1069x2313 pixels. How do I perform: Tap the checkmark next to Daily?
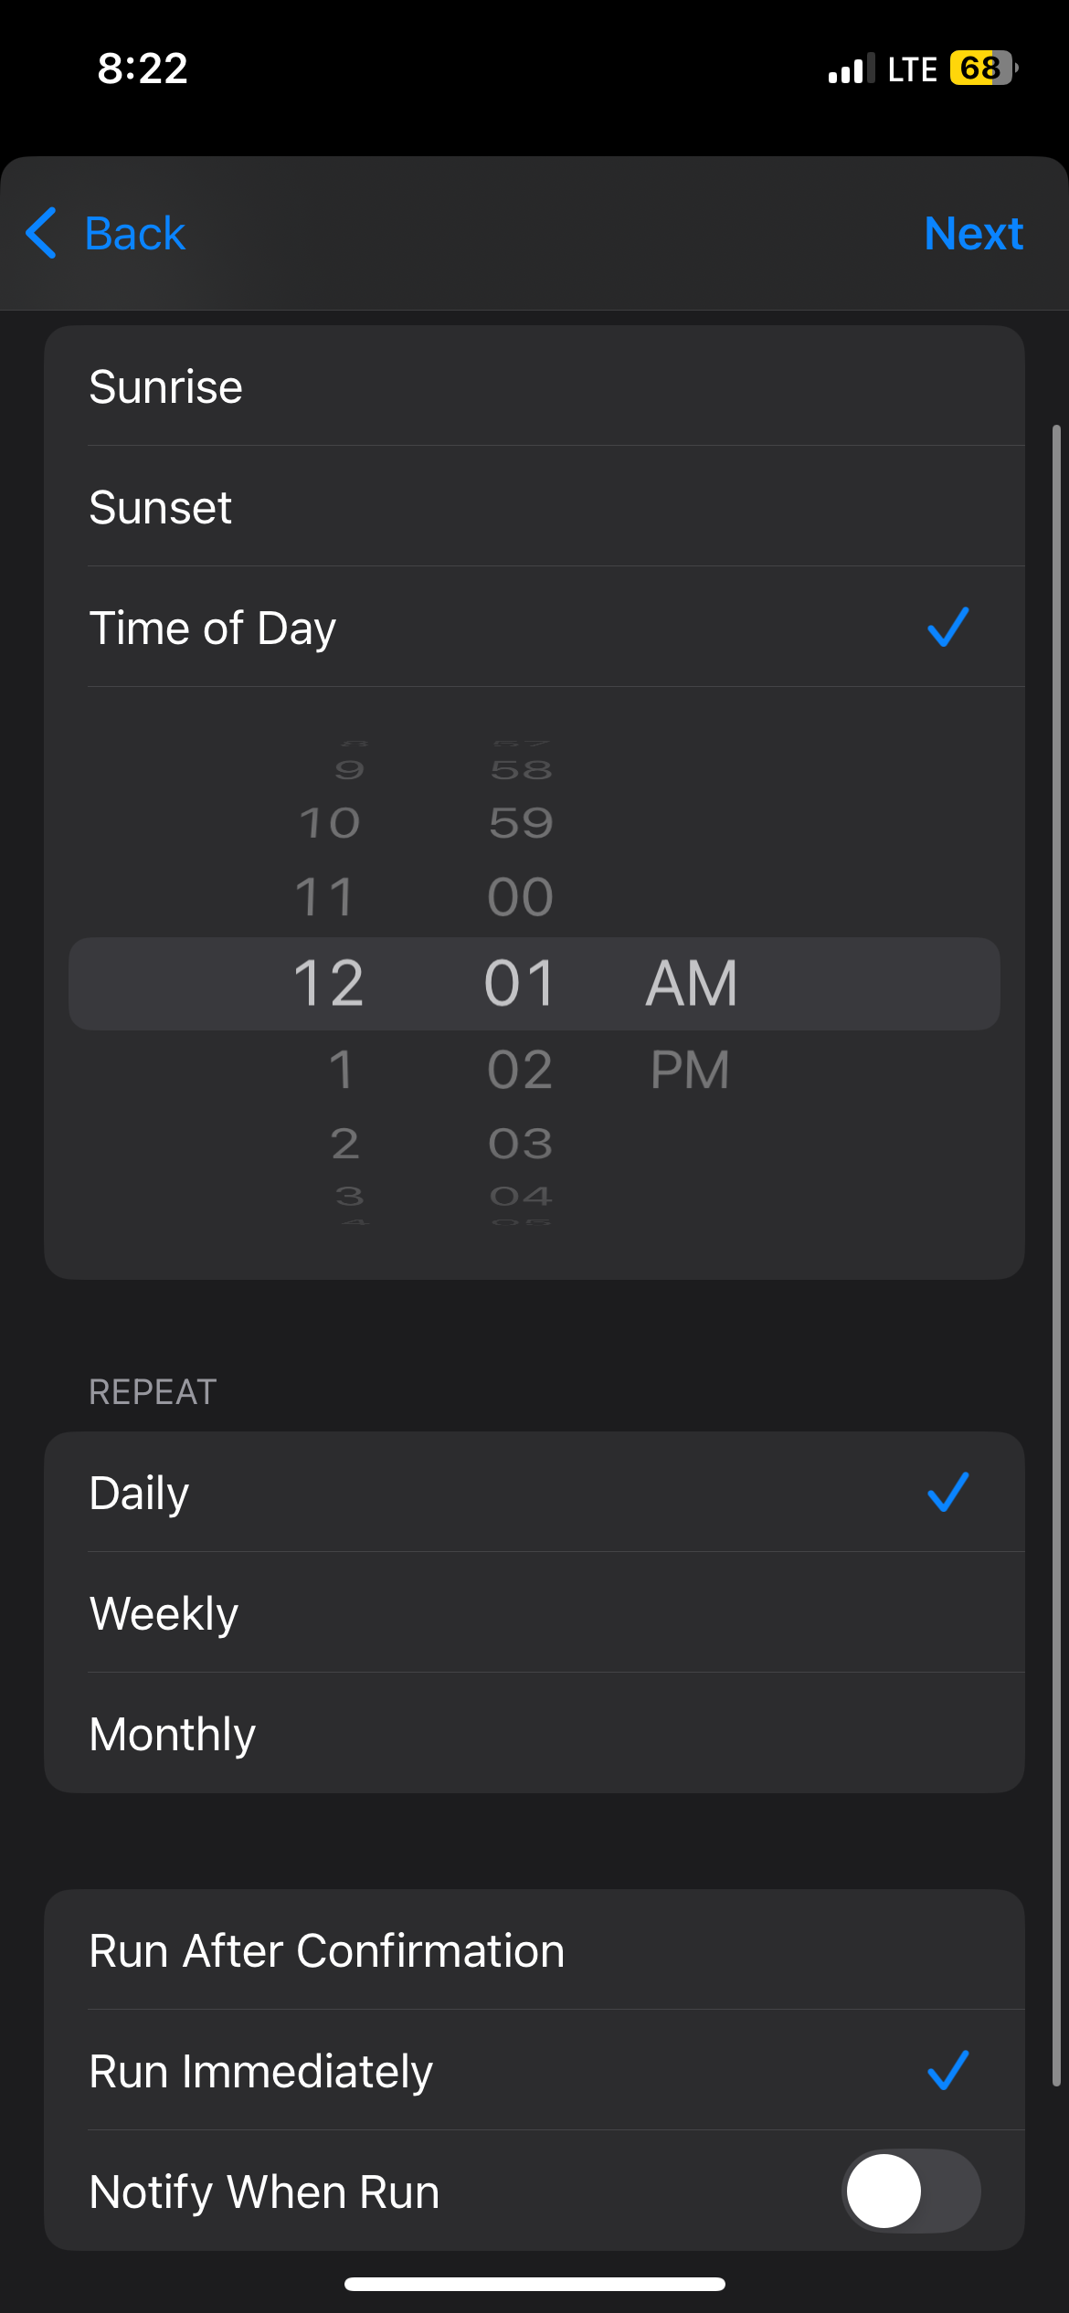click(x=947, y=1493)
